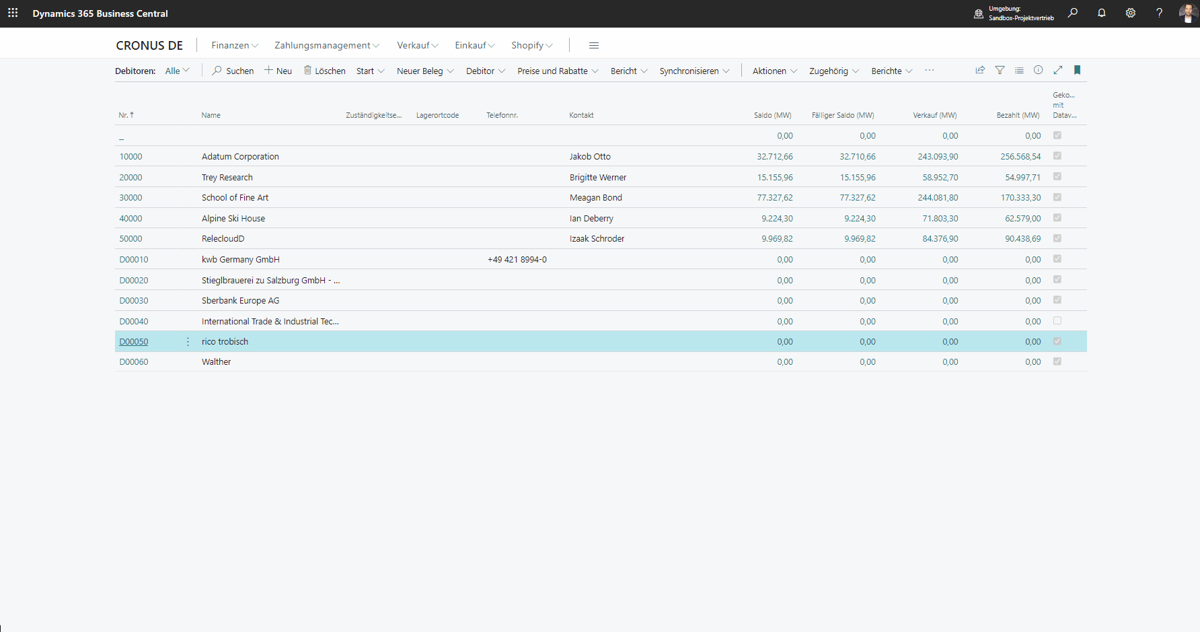Click the Name column header
Screen dimensions: 1200x632
211,115
